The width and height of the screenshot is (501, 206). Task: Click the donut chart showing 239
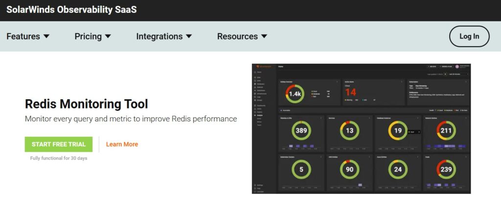tap(446, 169)
